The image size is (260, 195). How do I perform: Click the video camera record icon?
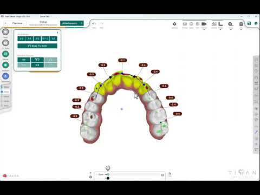point(204,24)
